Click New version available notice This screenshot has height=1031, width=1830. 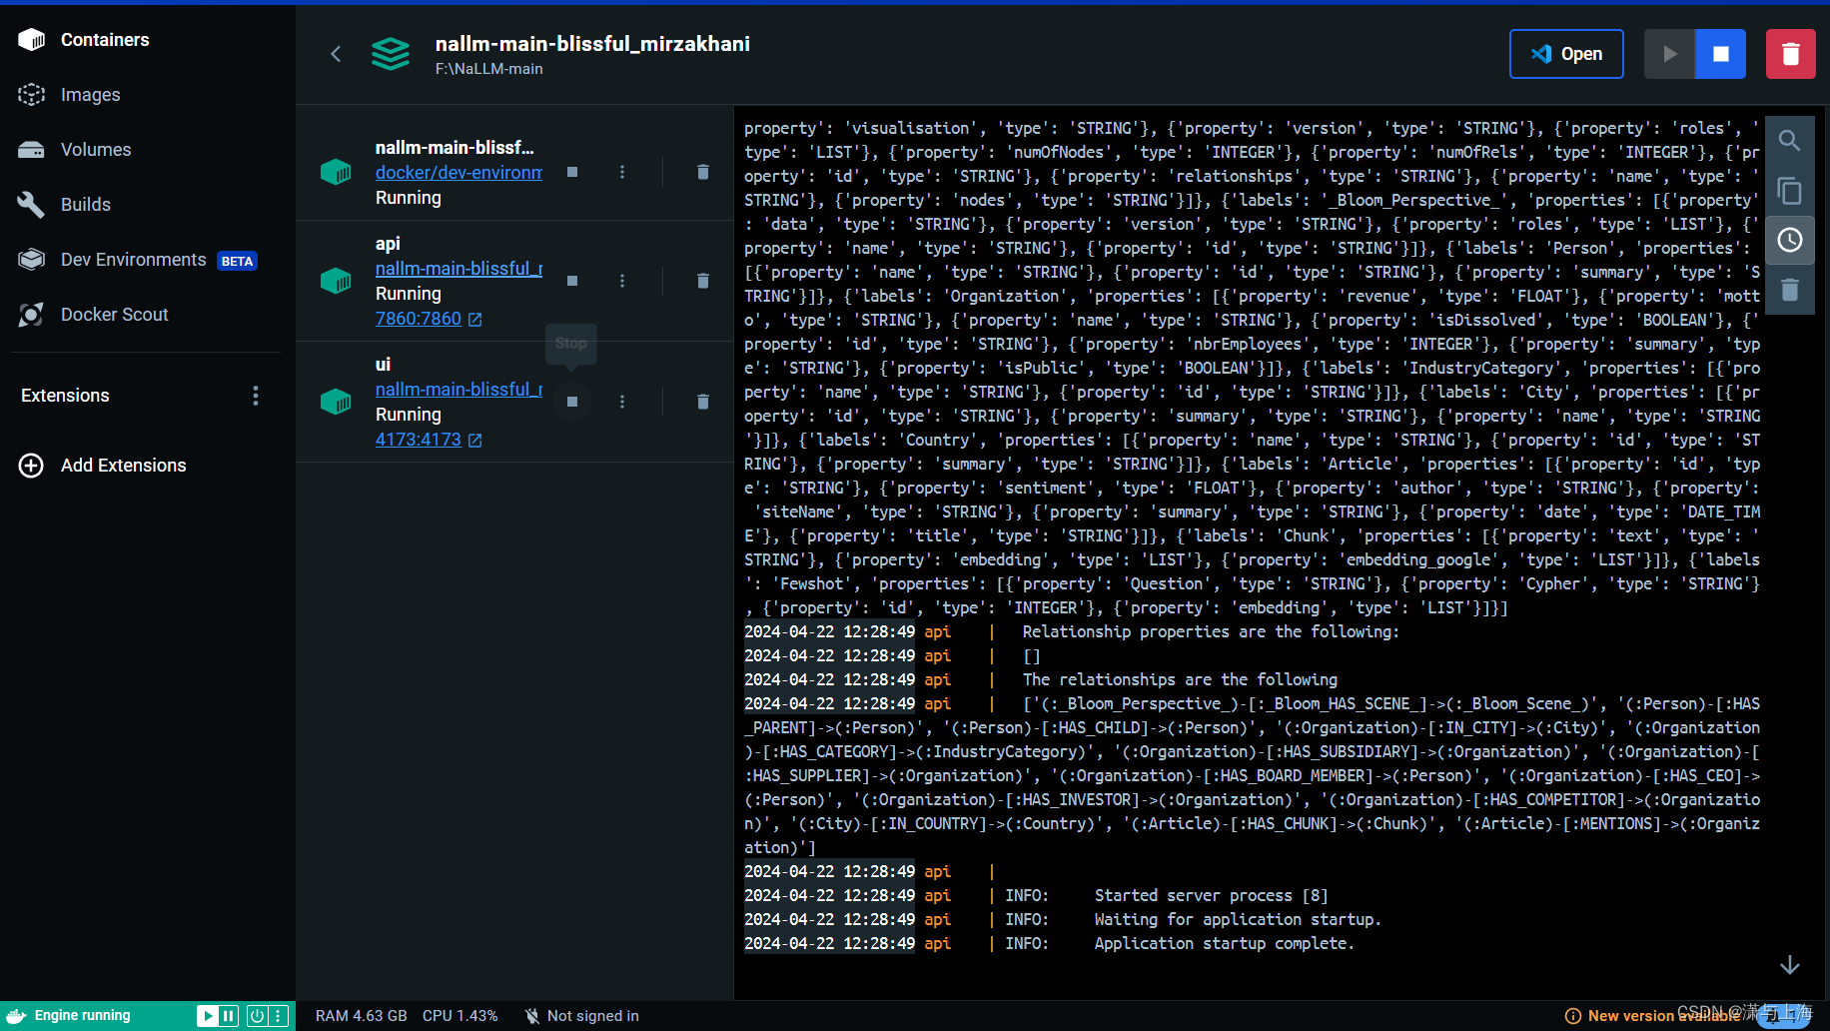[1653, 1016]
